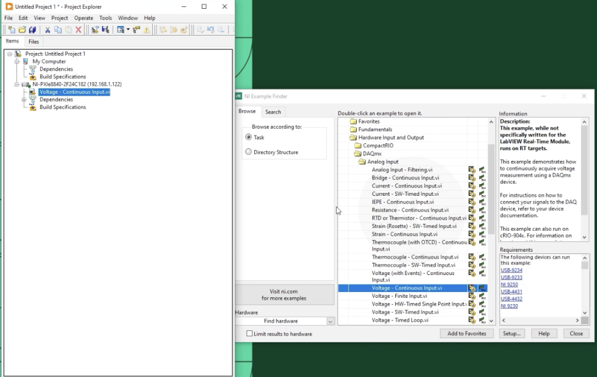Viewport: 597px width, 377px height.
Task: Select Current - SW-Timed Input.vi example
Action: tap(405, 194)
